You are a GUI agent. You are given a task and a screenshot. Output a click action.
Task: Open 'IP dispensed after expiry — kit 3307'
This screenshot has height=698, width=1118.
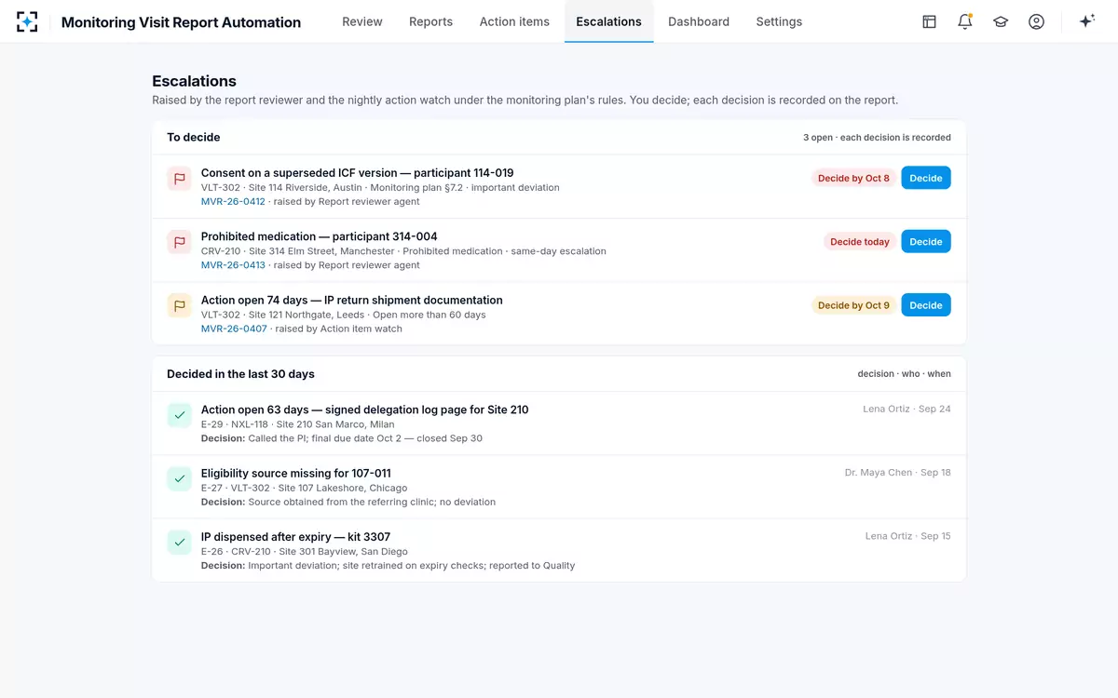click(295, 536)
